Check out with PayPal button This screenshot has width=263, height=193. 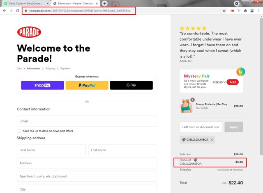tap(87, 85)
